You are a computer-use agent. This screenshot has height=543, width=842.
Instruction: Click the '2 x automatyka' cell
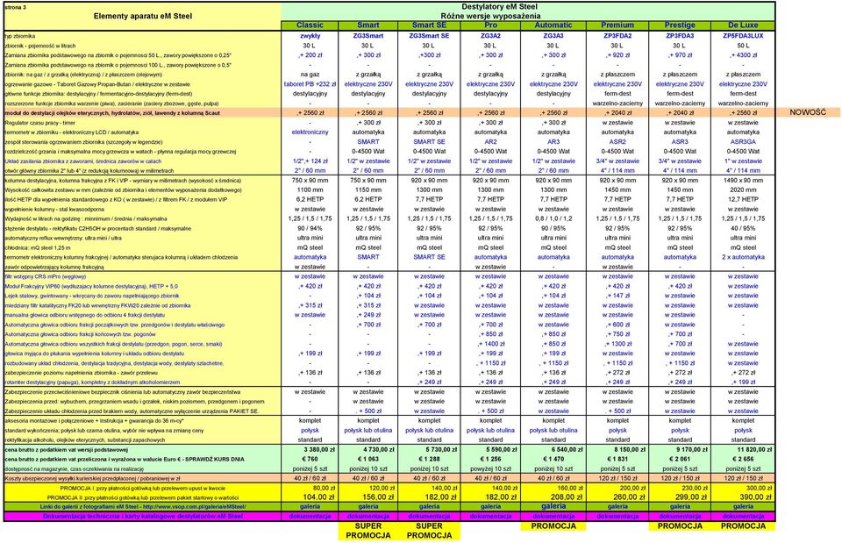tap(743, 257)
